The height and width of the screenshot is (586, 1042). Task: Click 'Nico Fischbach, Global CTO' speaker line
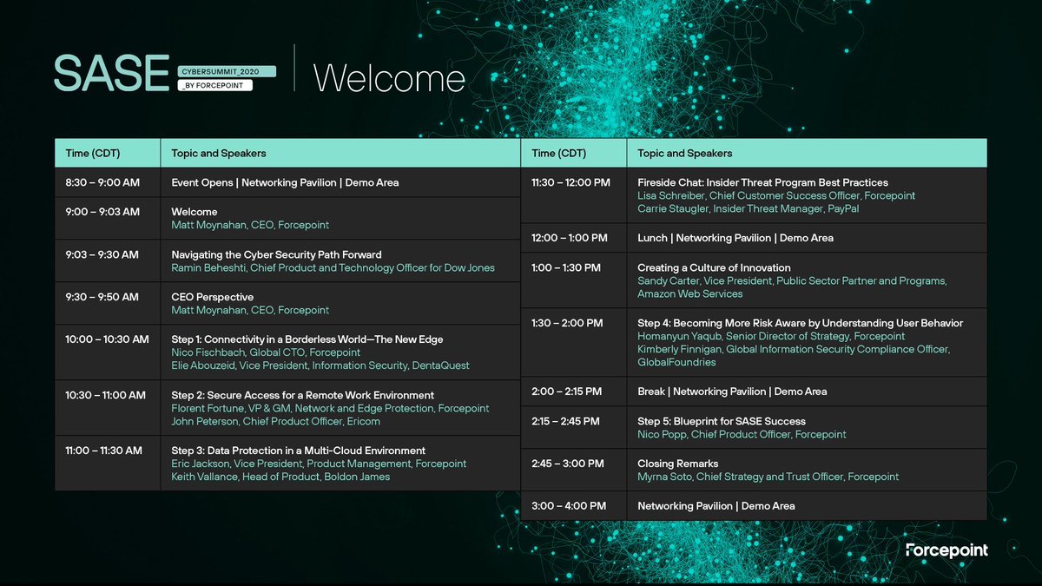[266, 352]
